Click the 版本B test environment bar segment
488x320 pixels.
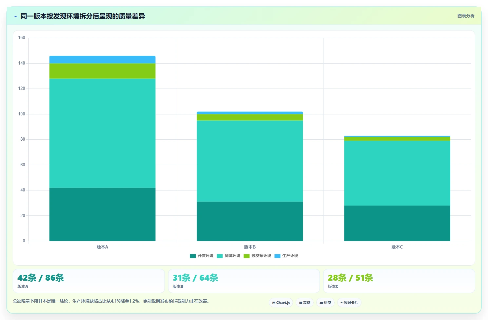(250, 161)
